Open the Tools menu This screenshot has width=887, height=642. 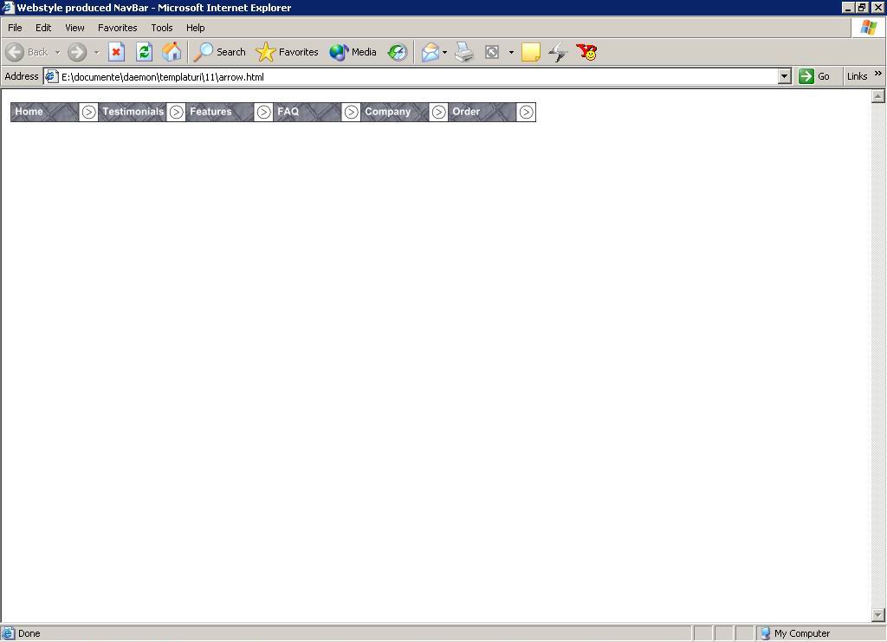point(162,28)
